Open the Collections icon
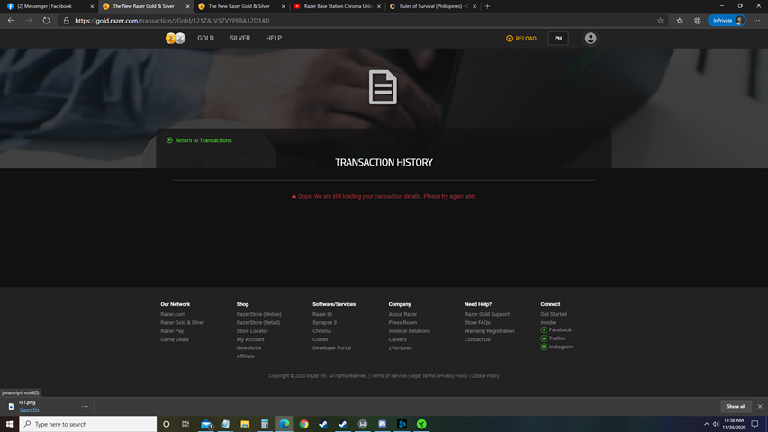The width and height of the screenshot is (768, 432). point(698,21)
